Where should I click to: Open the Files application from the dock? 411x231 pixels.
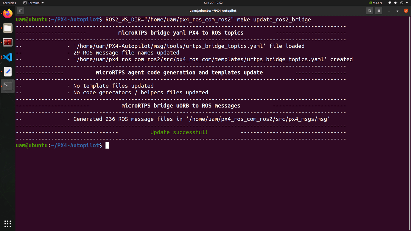(7, 28)
